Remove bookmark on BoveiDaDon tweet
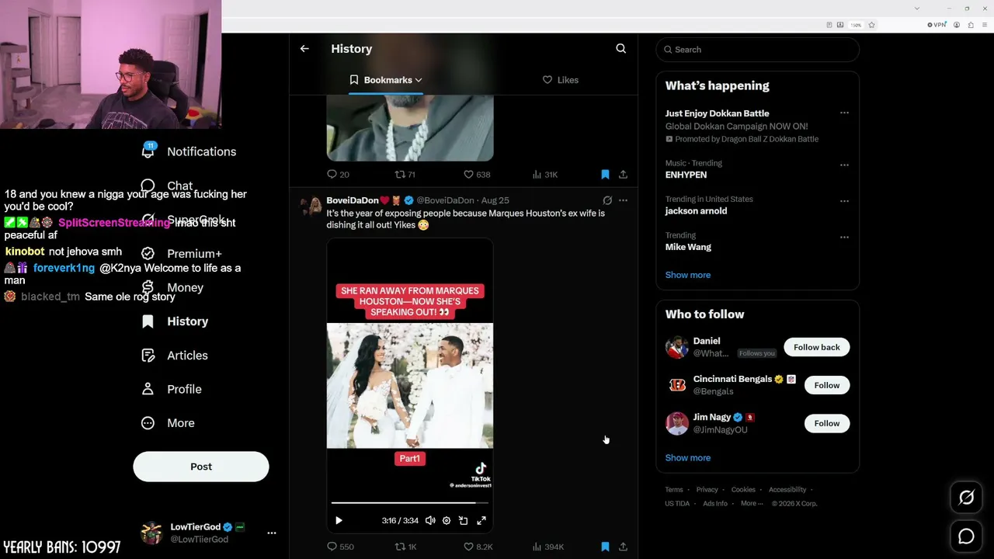 click(x=605, y=547)
